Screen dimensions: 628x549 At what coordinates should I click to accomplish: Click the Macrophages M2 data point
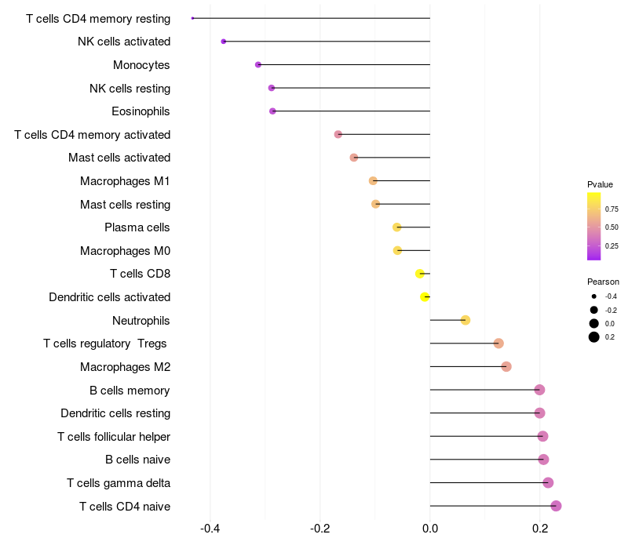pos(506,366)
